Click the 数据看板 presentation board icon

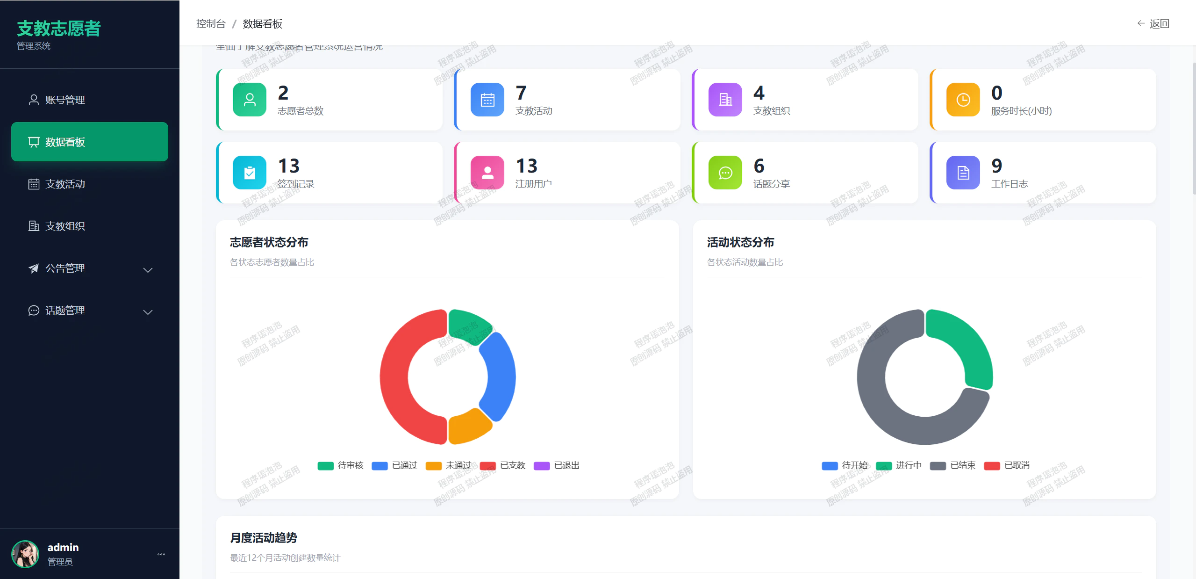pos(34,142)
